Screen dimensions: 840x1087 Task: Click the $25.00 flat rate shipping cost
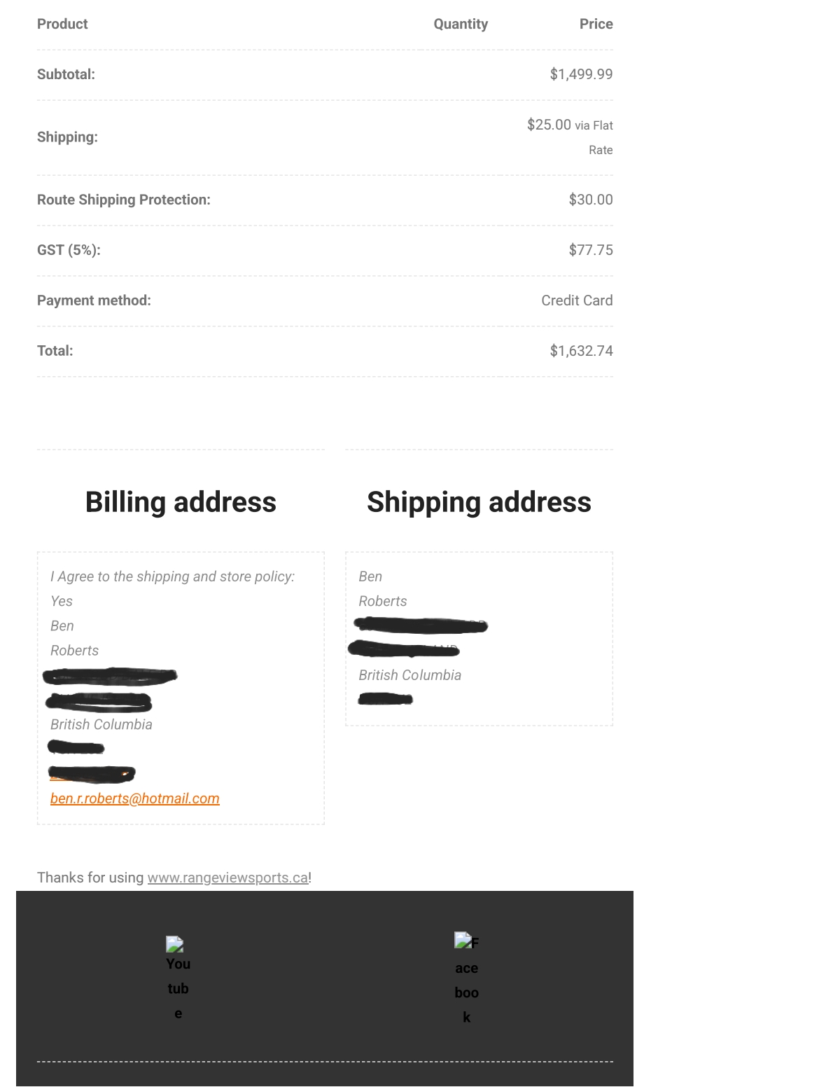click(549, 125)
